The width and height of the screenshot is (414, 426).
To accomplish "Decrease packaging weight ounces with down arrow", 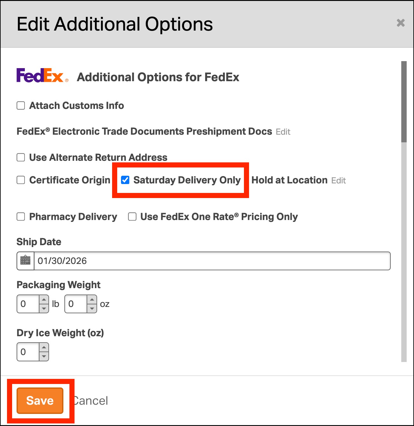I will click(x=92, y=308).
